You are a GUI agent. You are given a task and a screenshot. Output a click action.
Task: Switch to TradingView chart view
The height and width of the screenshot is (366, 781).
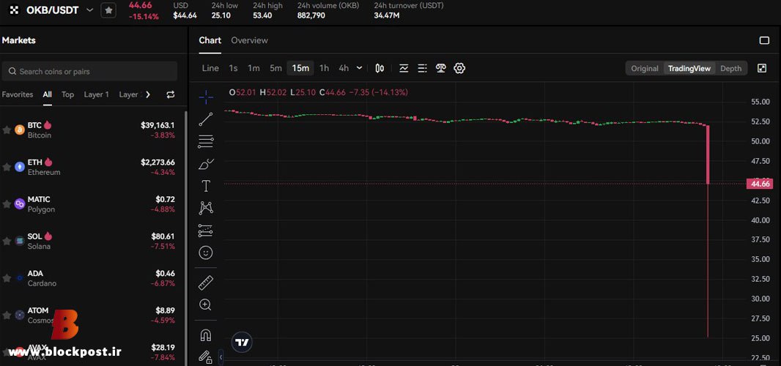pos(689,69)
